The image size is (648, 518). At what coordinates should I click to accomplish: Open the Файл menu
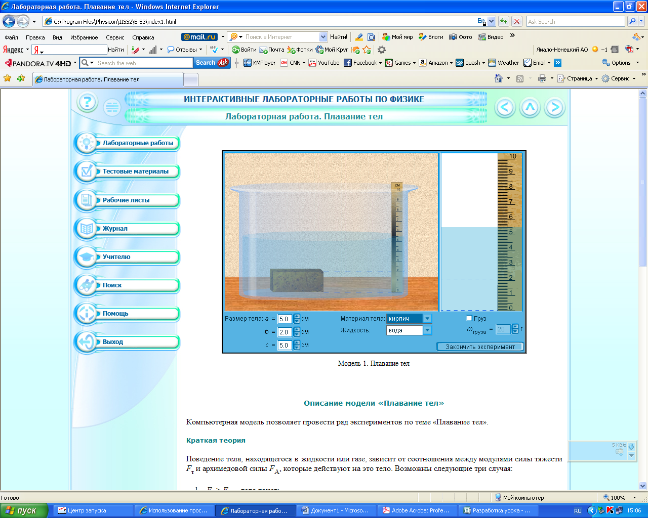click(11, 37)
